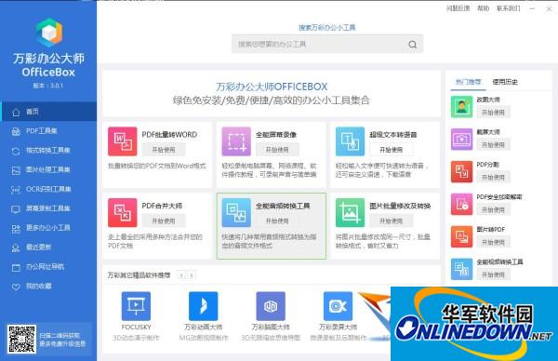The width and height of the screenshot is (558, 361).
Task: Click the QR code image
Action: point(21,340)
